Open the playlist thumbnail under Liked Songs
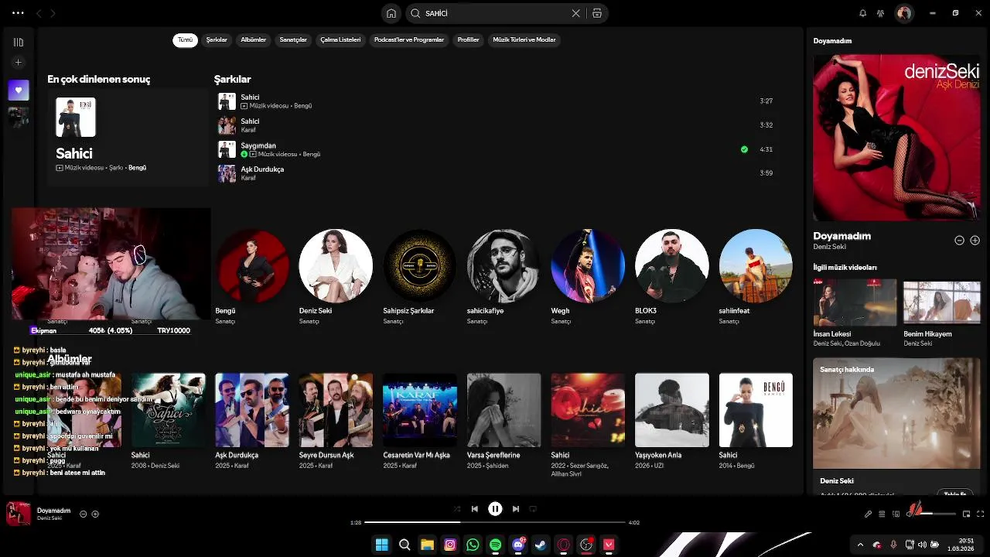The width and height of the screenshot is (990, 557). (x=19, y=118)
